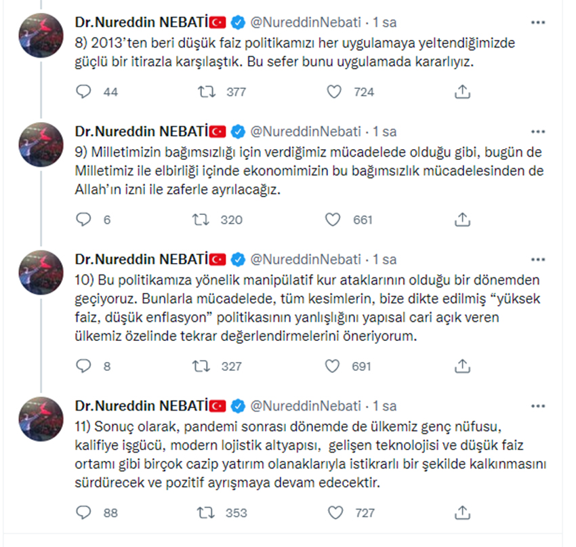Screen dimensions: 576x547
Task: Retweet the tweet with 377 retweets
Action: pyautogui.click(x=207, y=92)
